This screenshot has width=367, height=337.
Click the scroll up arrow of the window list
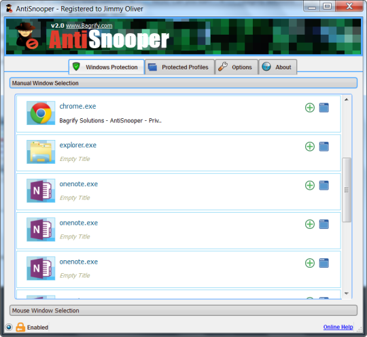pos(347,99)
